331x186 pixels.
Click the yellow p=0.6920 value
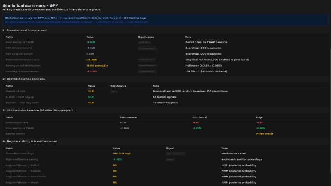point(92,60)
